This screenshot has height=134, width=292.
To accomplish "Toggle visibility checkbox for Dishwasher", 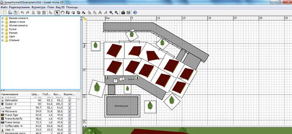I will [69, 100].
